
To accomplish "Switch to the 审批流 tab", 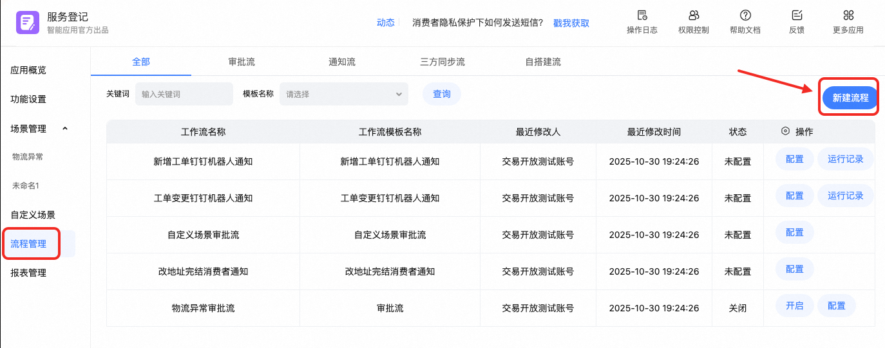I will pos(242,62).
